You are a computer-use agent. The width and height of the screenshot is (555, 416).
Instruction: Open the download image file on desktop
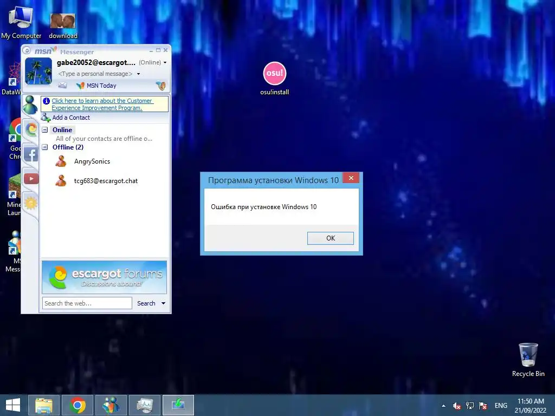(63, 25)
